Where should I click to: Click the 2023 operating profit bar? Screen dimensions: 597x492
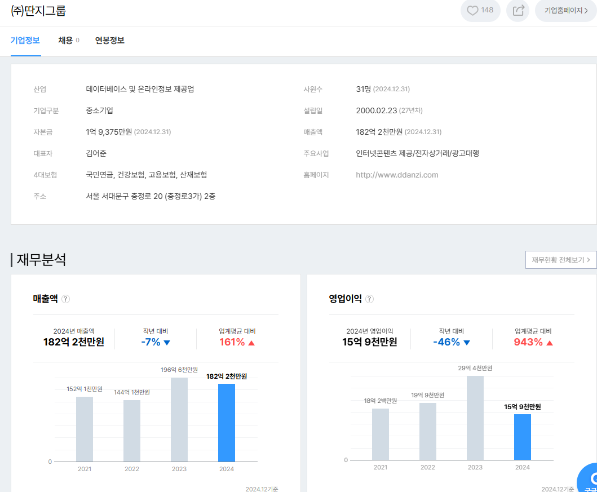(x=475, y=418)
